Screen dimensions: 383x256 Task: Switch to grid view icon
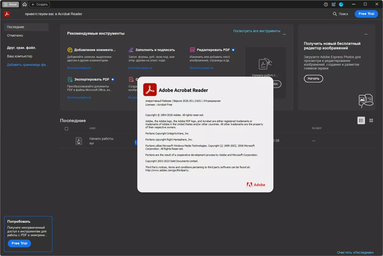tap(371, 120)
